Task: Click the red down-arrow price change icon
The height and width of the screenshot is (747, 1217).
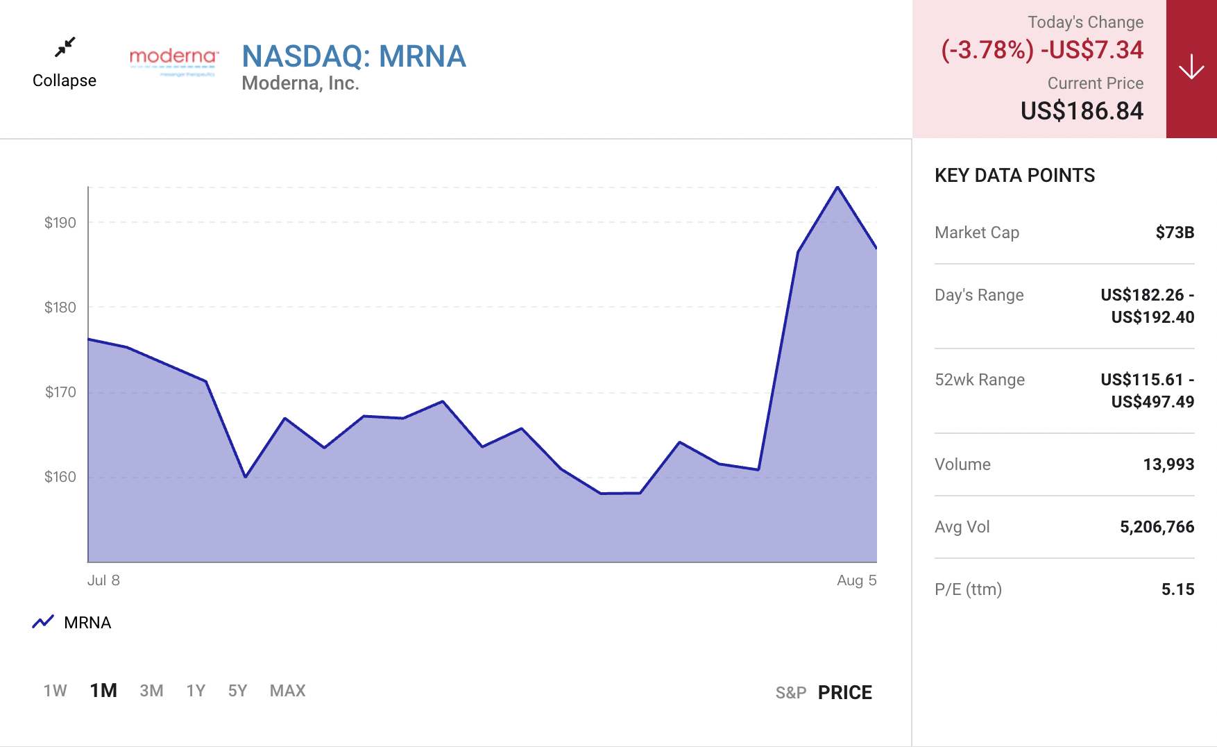Action: 1191,68
